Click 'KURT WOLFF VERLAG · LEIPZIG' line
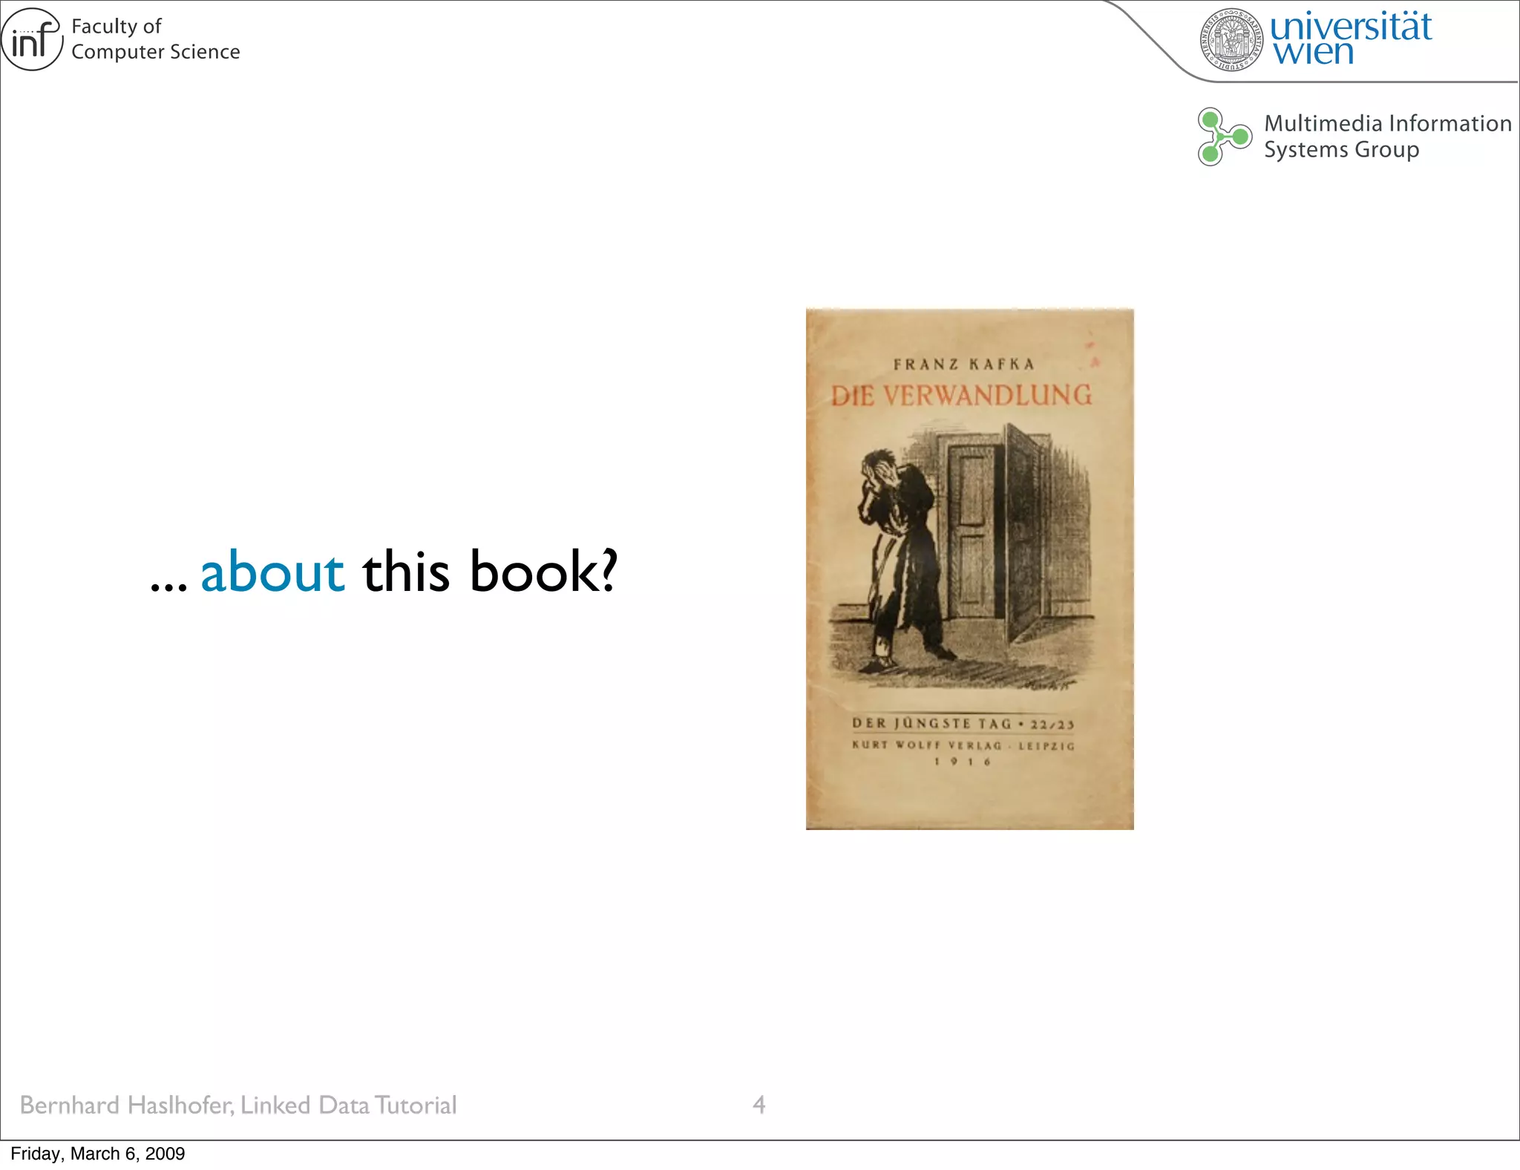 pyautogui.click(x=963, y=745)
